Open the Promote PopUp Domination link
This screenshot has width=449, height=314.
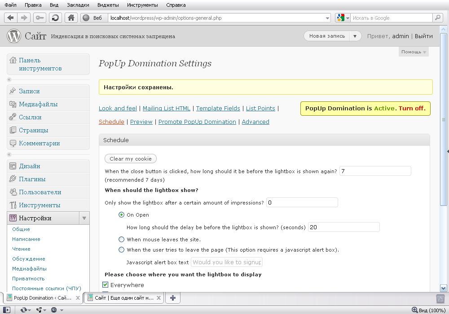click(x=197, y=122)
